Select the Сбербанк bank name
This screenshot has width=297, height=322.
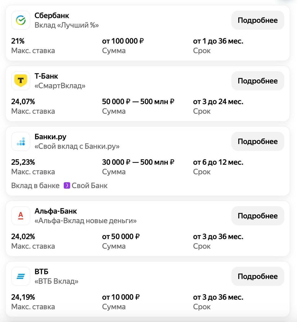(x=52, y=16)
